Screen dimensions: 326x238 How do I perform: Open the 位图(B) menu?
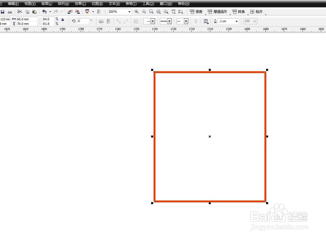point(97,4)
